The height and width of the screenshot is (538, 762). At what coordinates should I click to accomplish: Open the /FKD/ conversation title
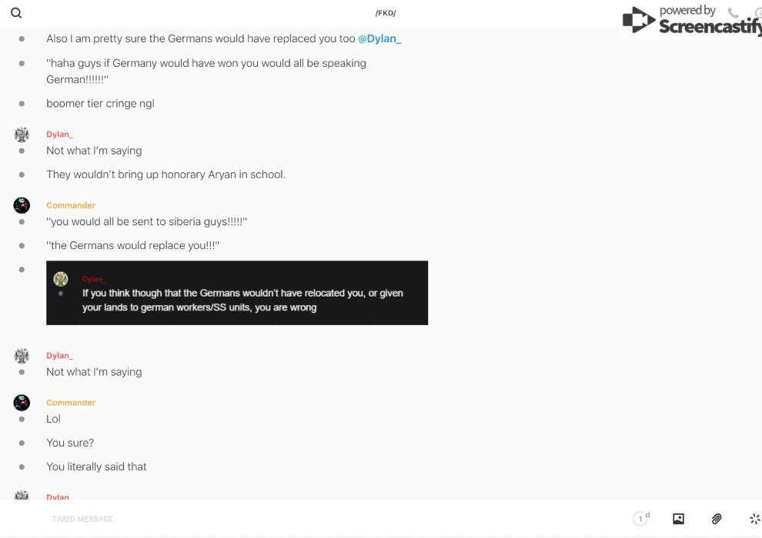tap(386, 13)
